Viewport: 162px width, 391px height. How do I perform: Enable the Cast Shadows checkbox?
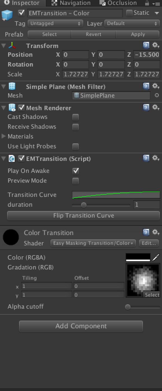75,117
